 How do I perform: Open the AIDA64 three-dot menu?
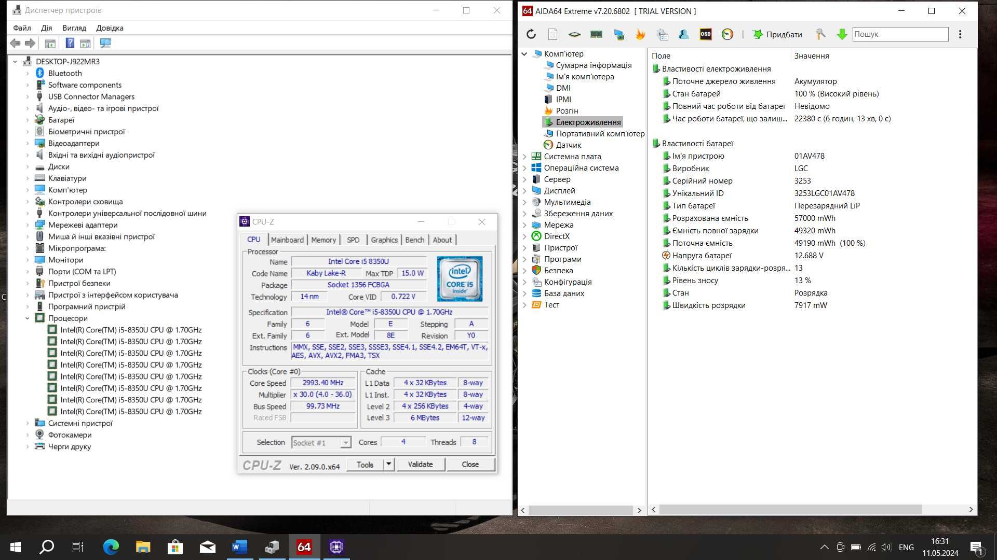(x=960, y=34)
